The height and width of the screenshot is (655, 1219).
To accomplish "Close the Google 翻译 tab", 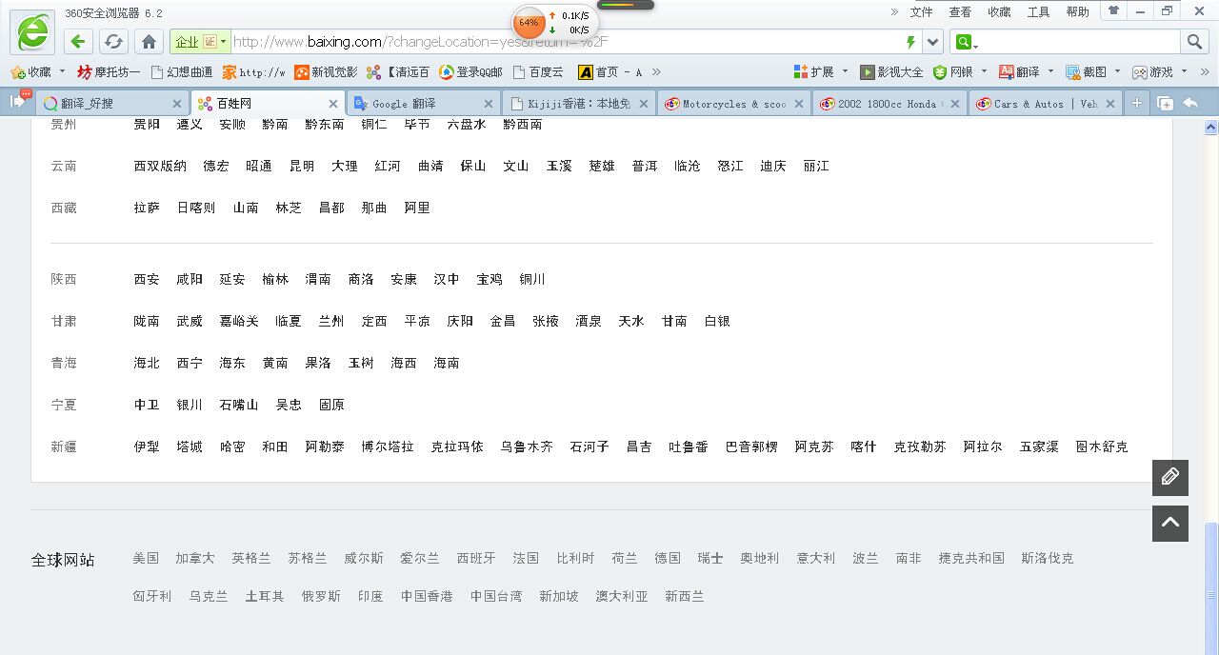I will click(489, 104).
